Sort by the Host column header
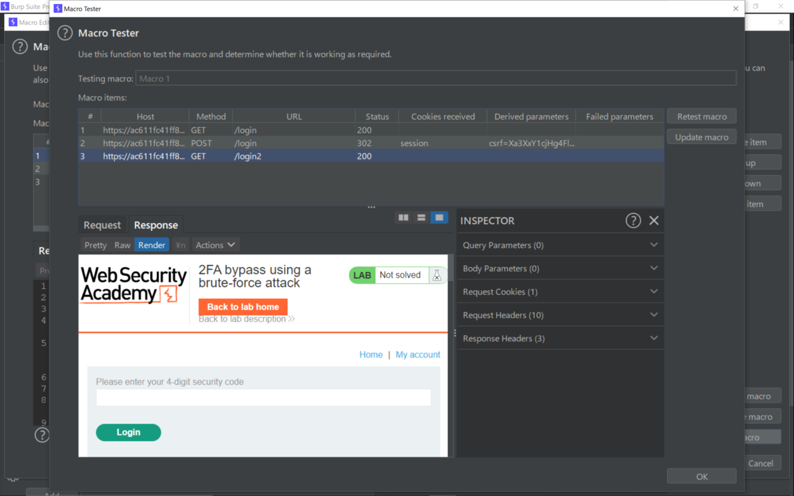The height and width of the screenshot is (496, 794). point(145,116)
